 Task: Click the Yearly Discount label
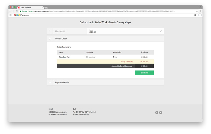coord(127,62)
